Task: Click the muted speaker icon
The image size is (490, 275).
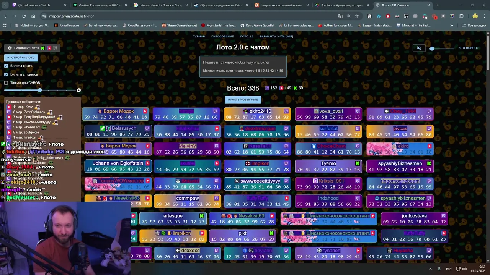Action: coord(419,48)
